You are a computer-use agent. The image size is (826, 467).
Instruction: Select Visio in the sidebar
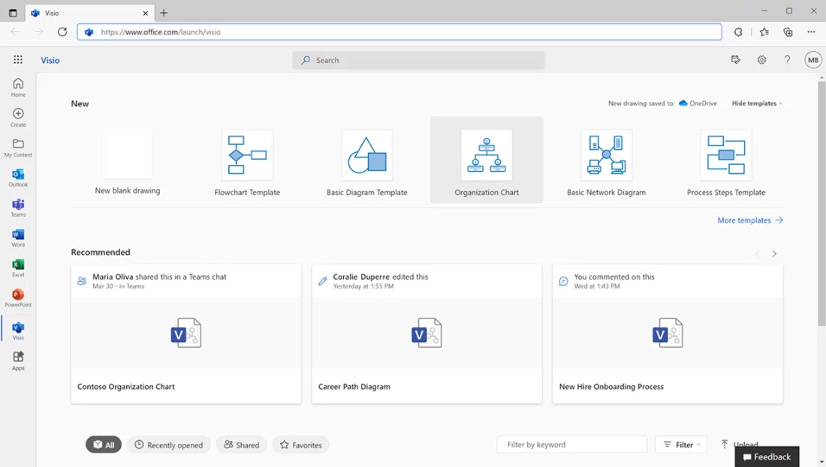coord(18,331)
